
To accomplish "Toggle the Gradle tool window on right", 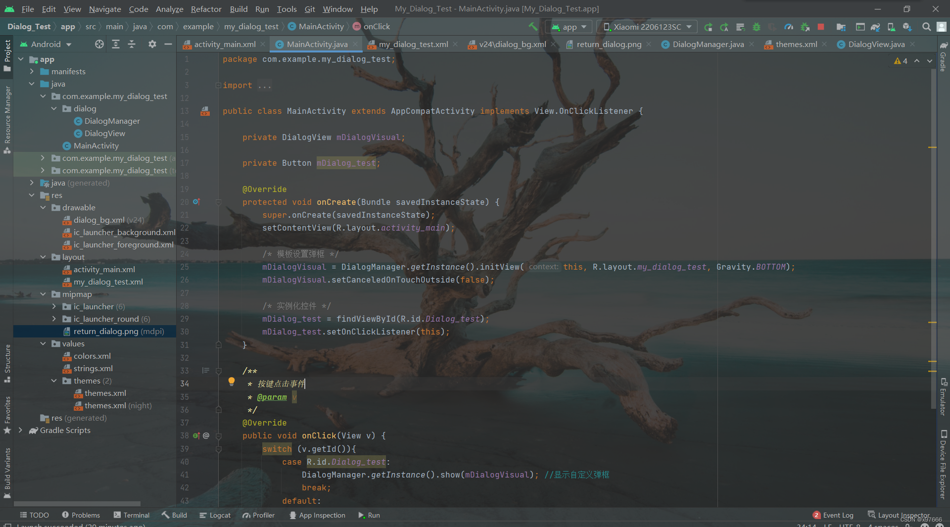I will pos(943,56).
